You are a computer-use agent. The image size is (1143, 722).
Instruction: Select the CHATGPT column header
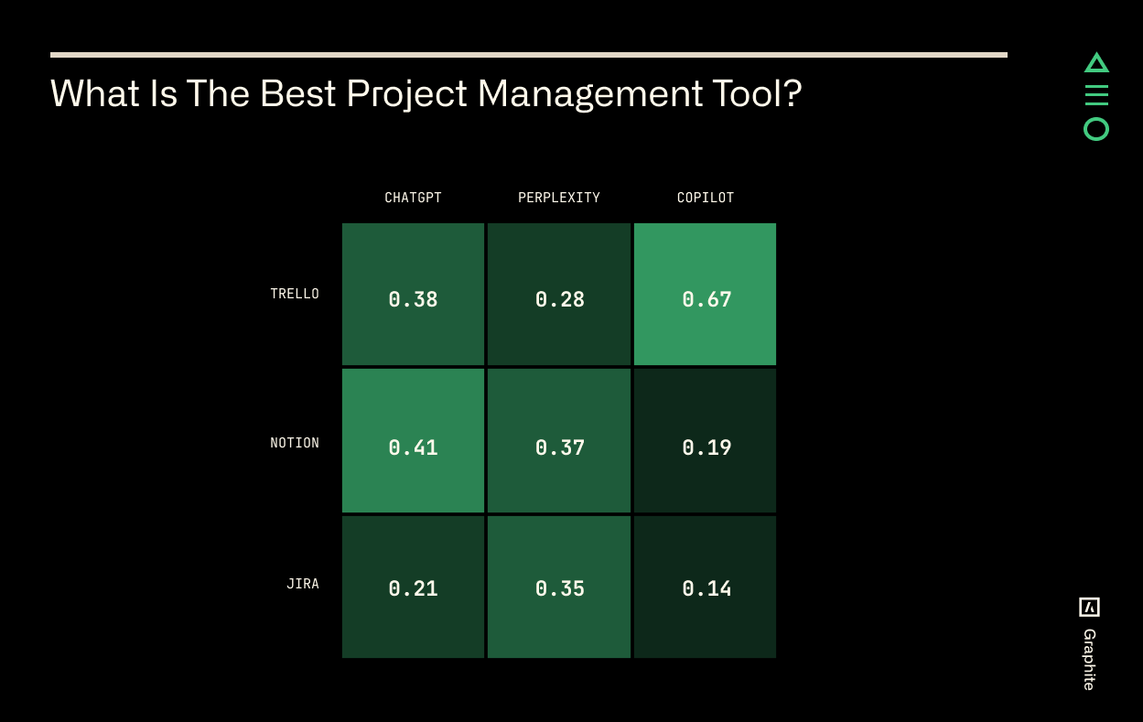pyautogui.click(x=413, y=198)
